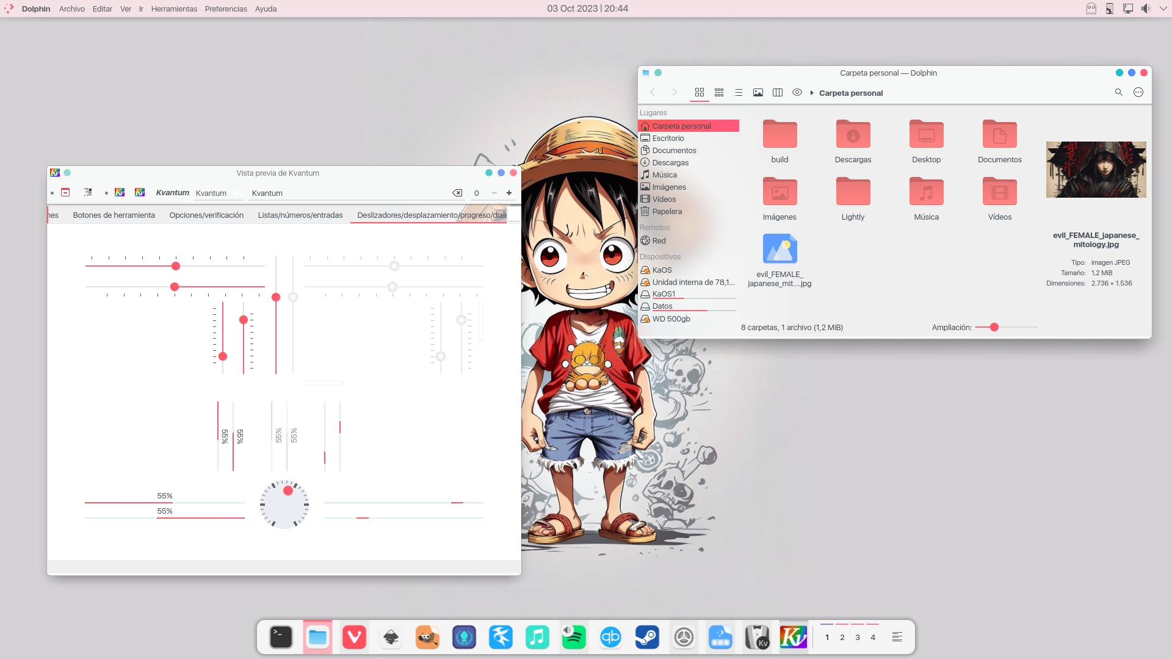Screen dimensions: 1172x659
Task: Open Archivo menu in top bar
Action: click(x=71, y=9)
